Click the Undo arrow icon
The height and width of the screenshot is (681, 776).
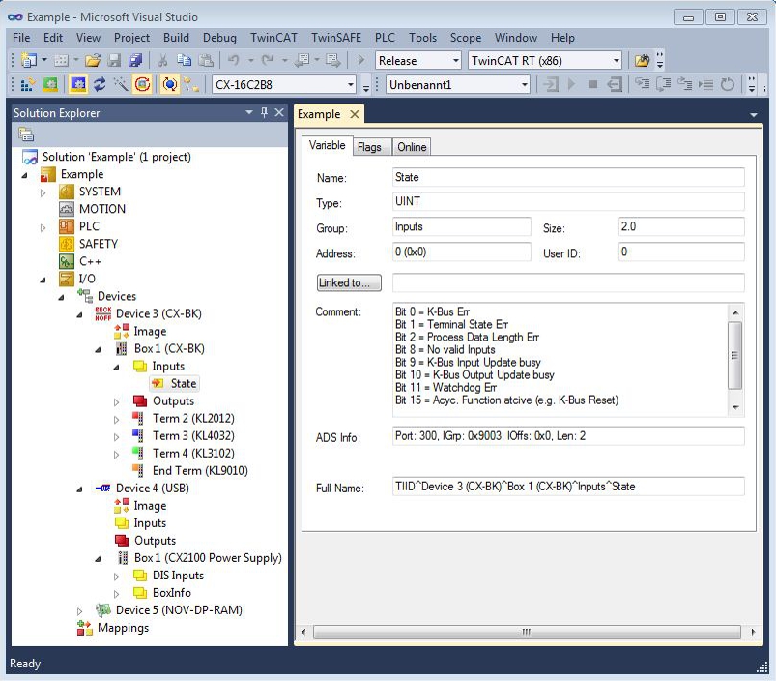click(x=234, y=60)
